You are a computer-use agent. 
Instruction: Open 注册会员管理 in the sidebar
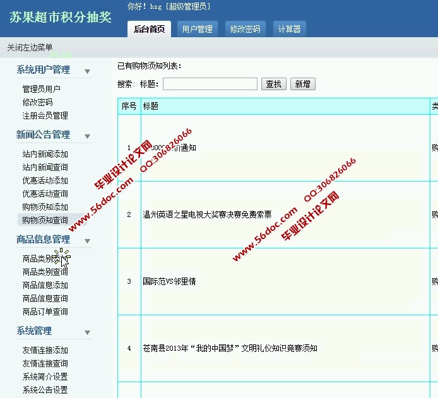[x=45, y=115]
